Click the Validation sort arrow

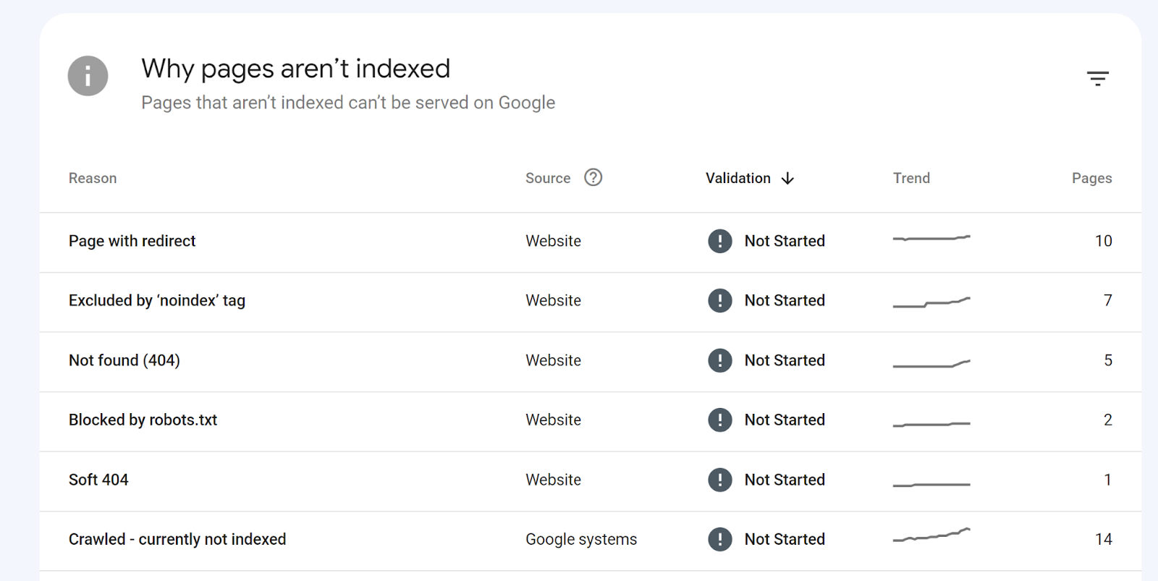[787, 179]
